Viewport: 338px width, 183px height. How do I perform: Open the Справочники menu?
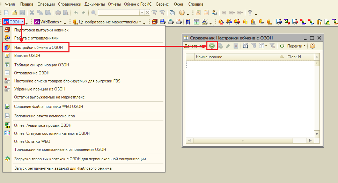coord(69,4)
